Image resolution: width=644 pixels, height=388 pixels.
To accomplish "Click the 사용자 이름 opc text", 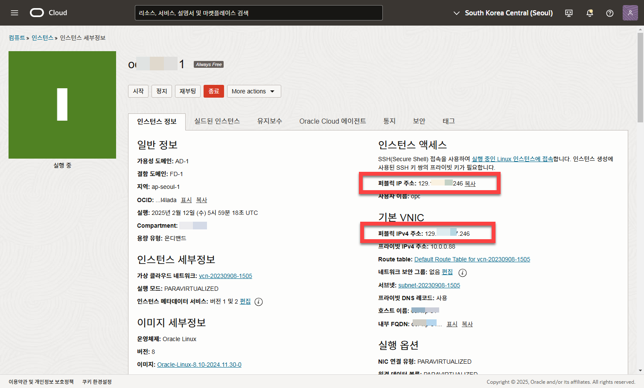I will coord(399,196).
